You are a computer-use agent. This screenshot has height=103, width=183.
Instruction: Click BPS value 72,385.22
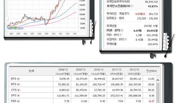(64, 84)
